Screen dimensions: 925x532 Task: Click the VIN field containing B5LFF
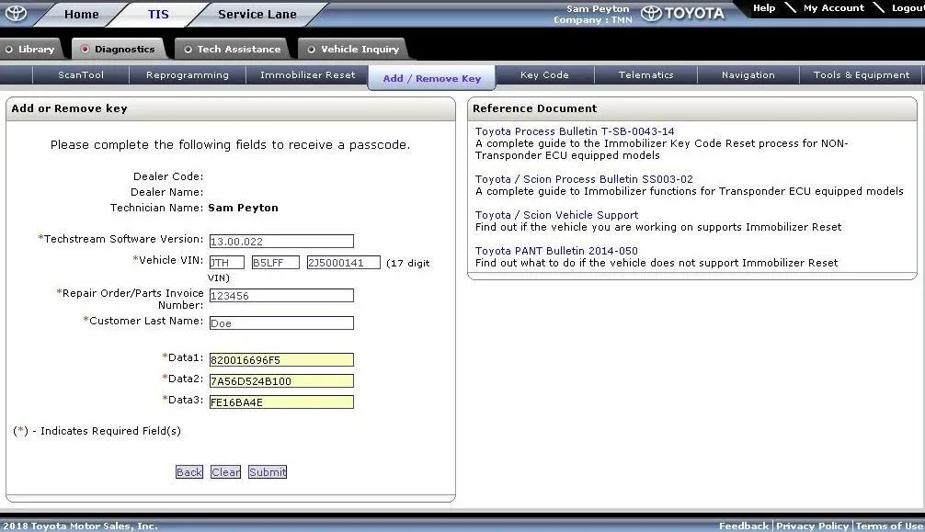(276, 263)
